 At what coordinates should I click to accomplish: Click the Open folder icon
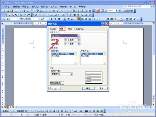(7, 11)
